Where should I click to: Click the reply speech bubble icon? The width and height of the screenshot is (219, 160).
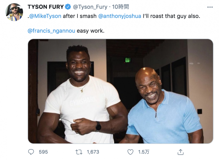31,152
